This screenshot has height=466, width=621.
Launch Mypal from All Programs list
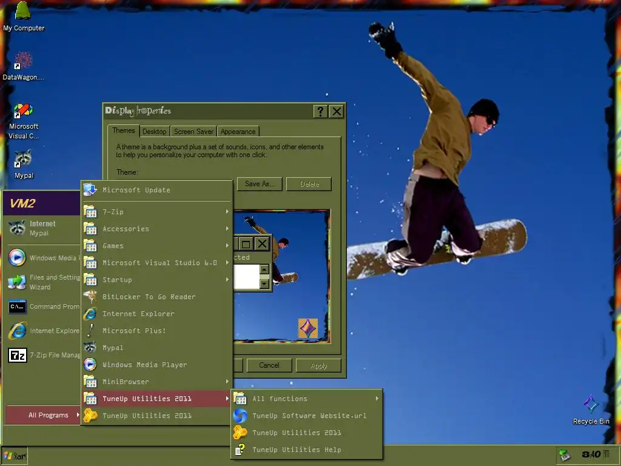coord(157,348)
